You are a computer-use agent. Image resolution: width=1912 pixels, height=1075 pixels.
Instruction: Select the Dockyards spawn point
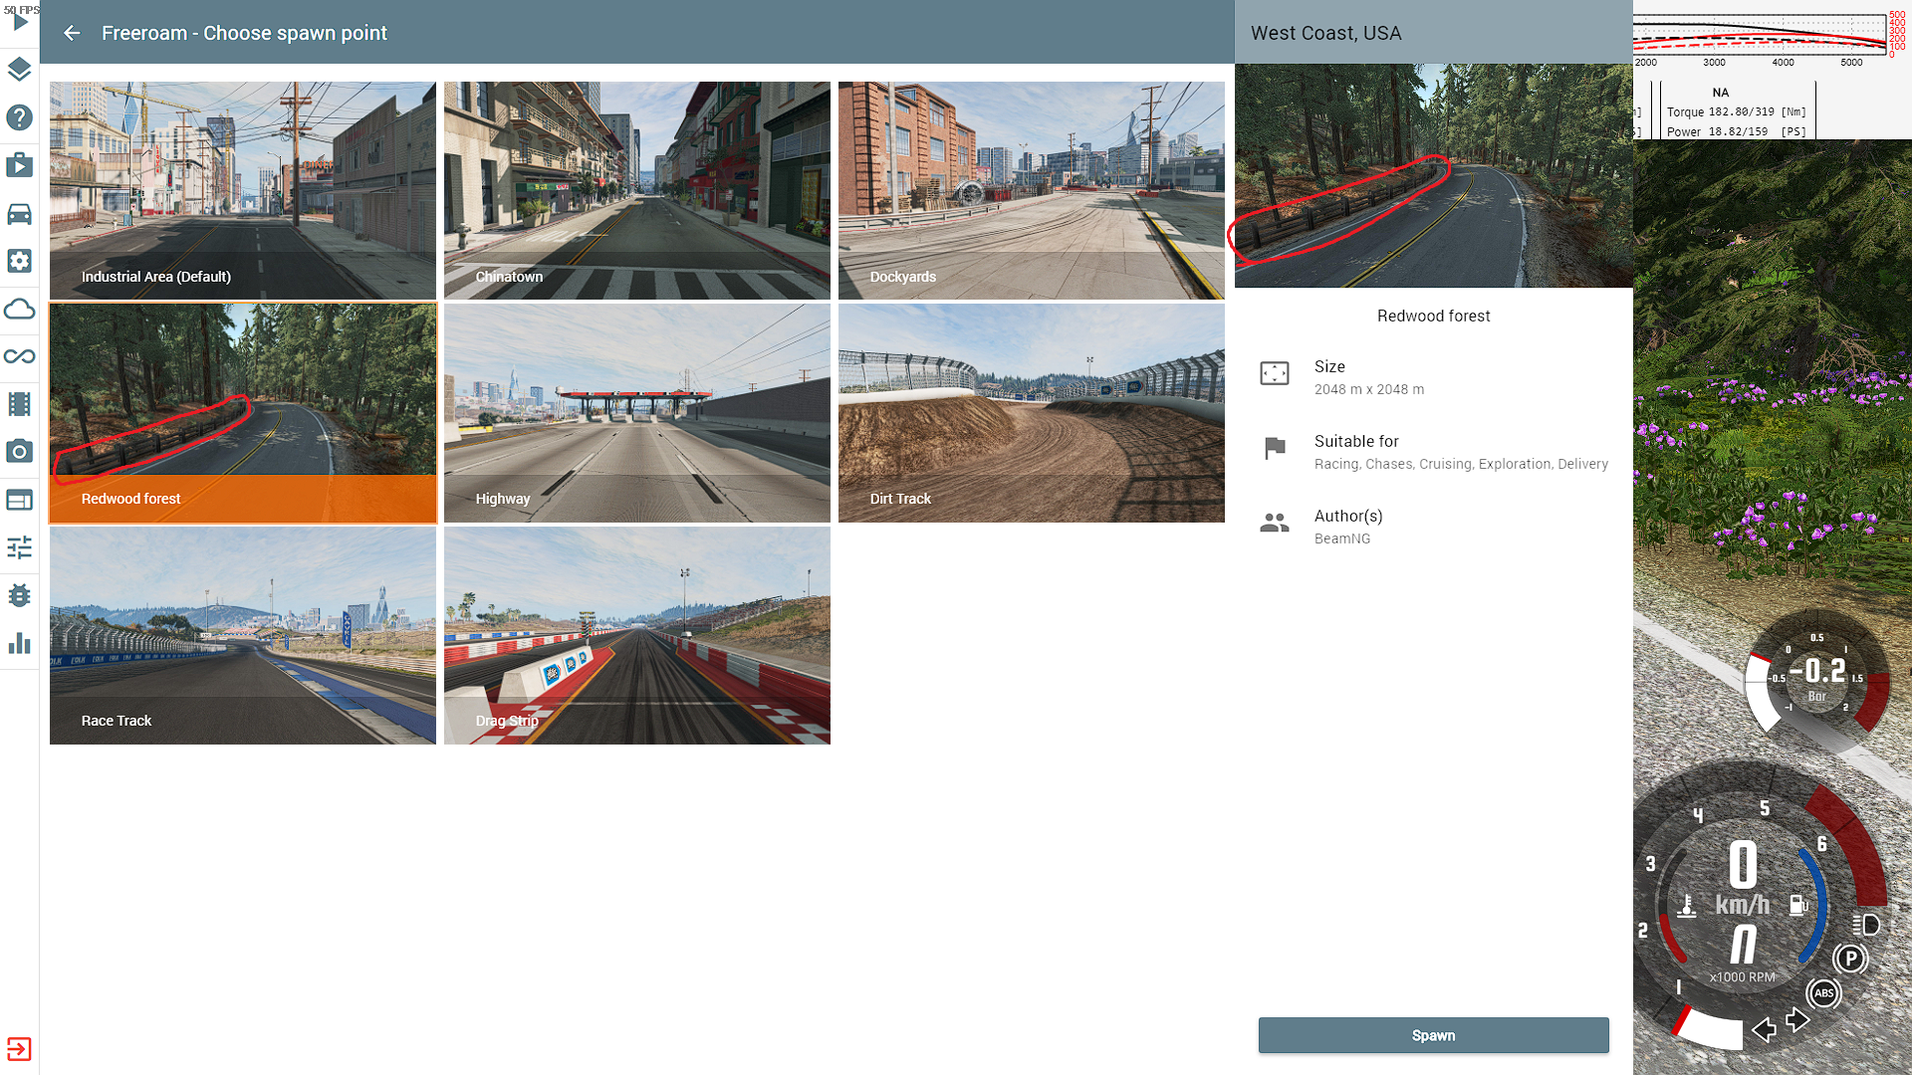click(x=1032, y=191)
